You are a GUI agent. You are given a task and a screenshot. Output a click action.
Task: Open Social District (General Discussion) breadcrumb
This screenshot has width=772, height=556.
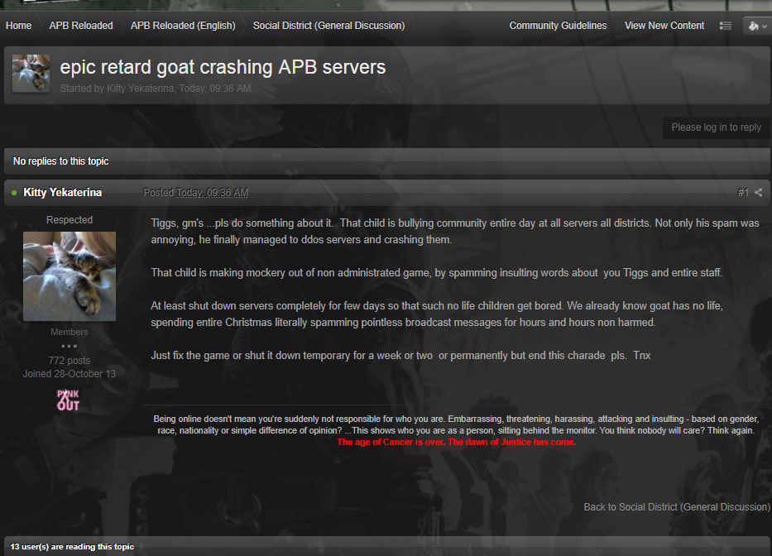point(328,26)
